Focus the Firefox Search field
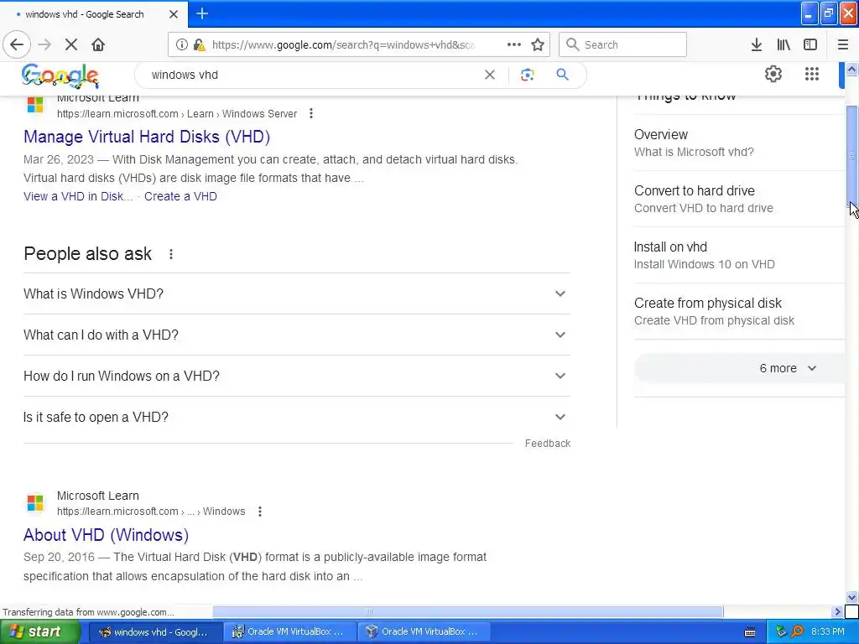The width and height of the screenshot is (859, 644). pyautogui.click(x=622, y=45)
